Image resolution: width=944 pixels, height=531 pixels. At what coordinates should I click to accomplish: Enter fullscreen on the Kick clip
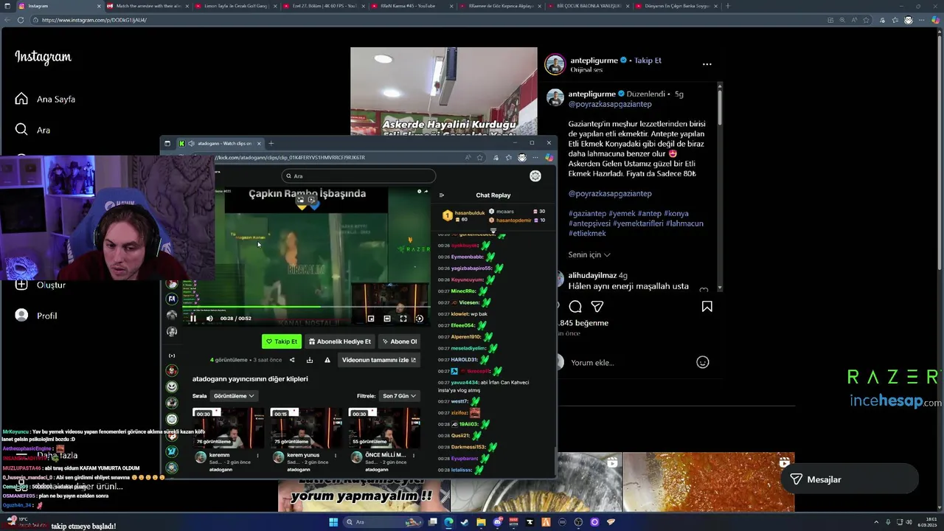pos(403,319)
